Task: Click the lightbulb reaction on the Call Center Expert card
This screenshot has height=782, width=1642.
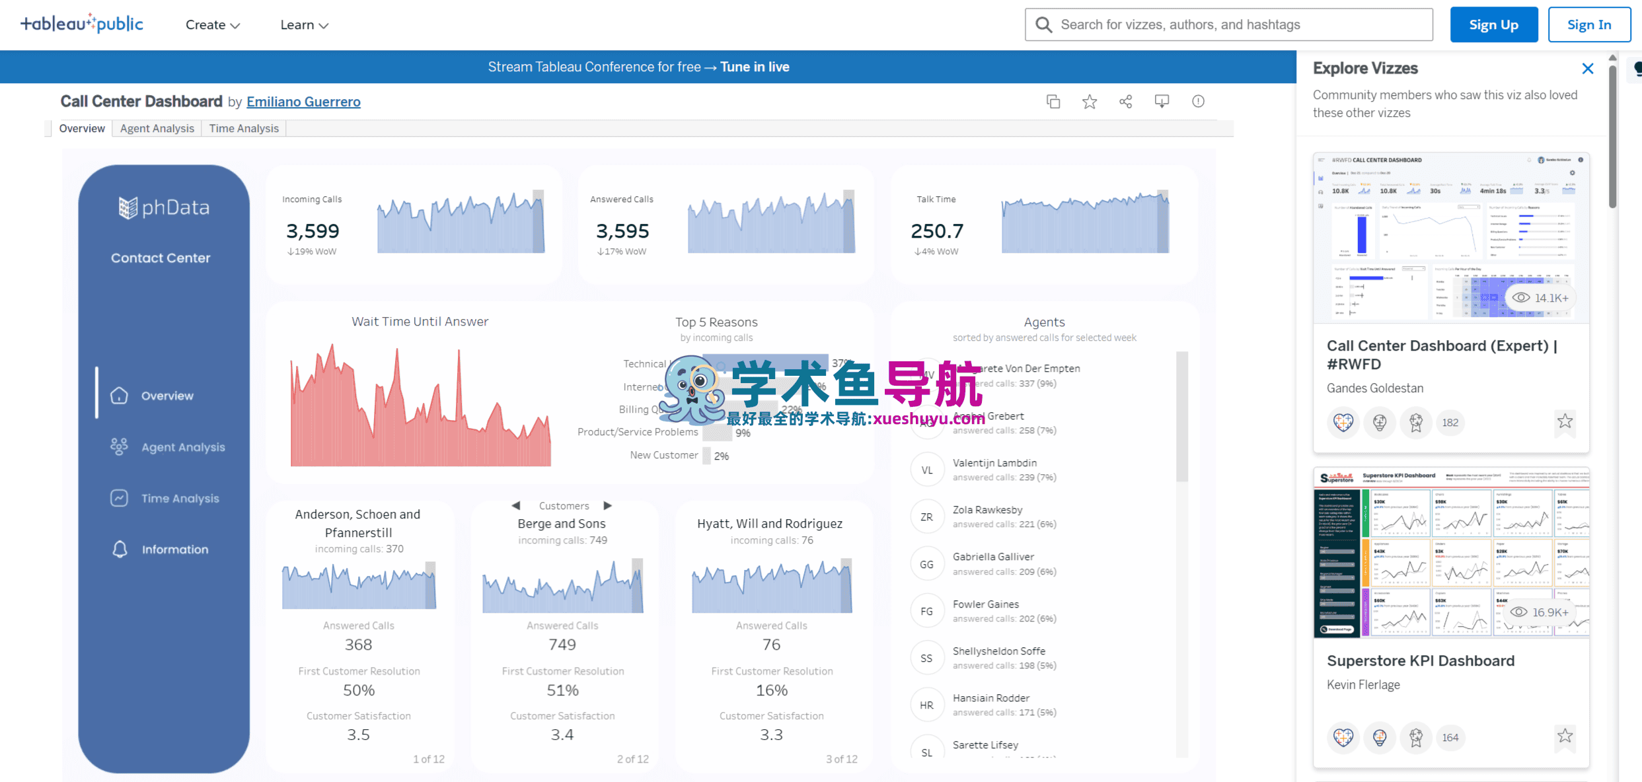Action: click(x=1380, y=423)
